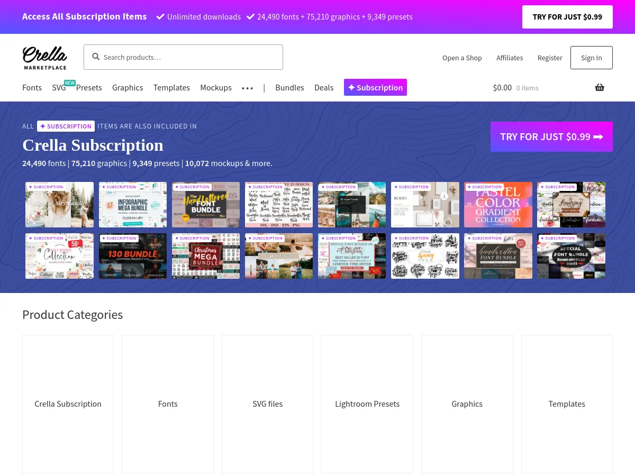Click the checkmark icon beside Unlimited downloads
Screen dimensions: 635x476
[x=160, y=16]
